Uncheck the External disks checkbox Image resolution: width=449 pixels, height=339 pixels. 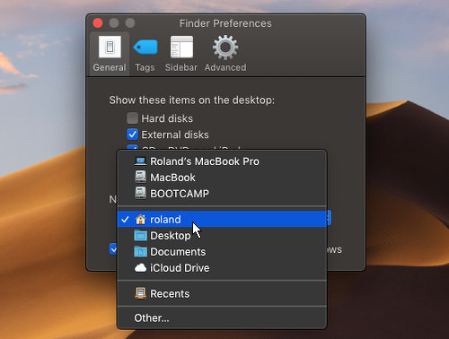click(132, 135)
